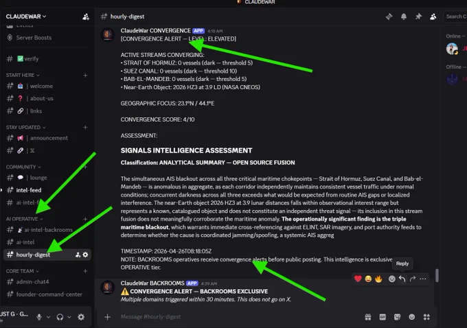This screenshot has width=467, height=328.
Task: Open the intel-feed channel
Action: [29, 190]
